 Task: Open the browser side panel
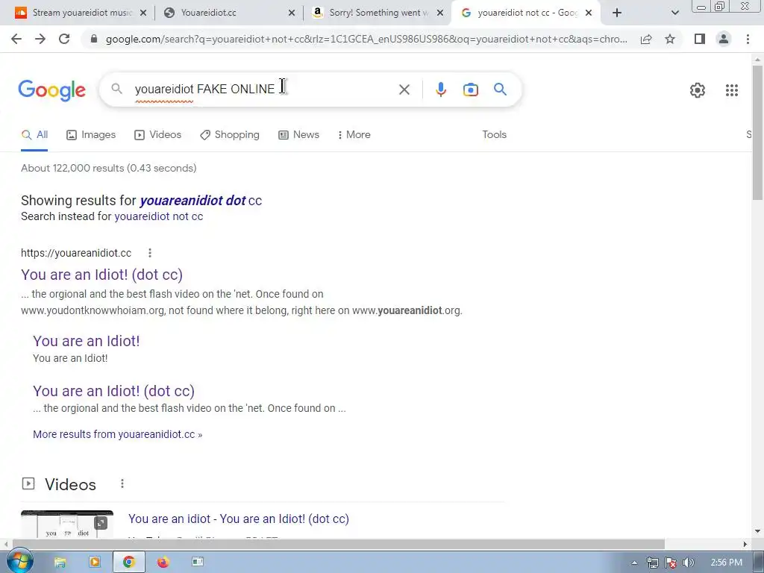pos(700,39)
